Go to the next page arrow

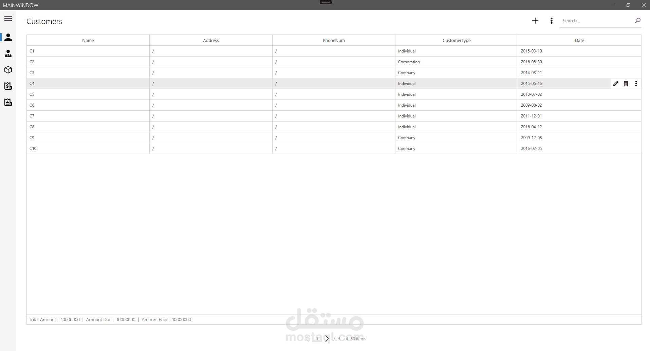(x=327, y=338)
